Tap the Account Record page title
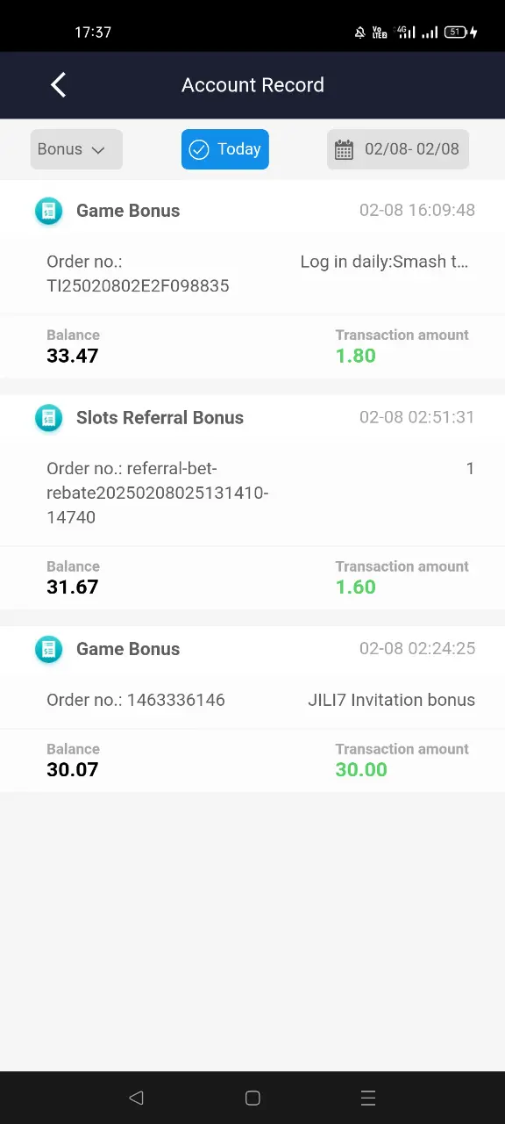The image size is (505, 1124). click(252, 85)
